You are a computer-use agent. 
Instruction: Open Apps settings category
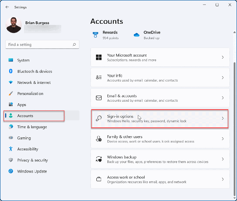tap(42, 104)
